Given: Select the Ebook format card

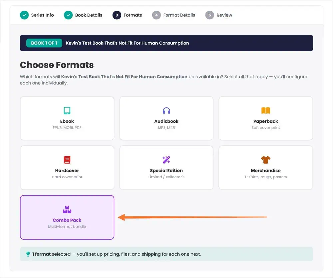Looking at the screenshot, I should [67, 118].
